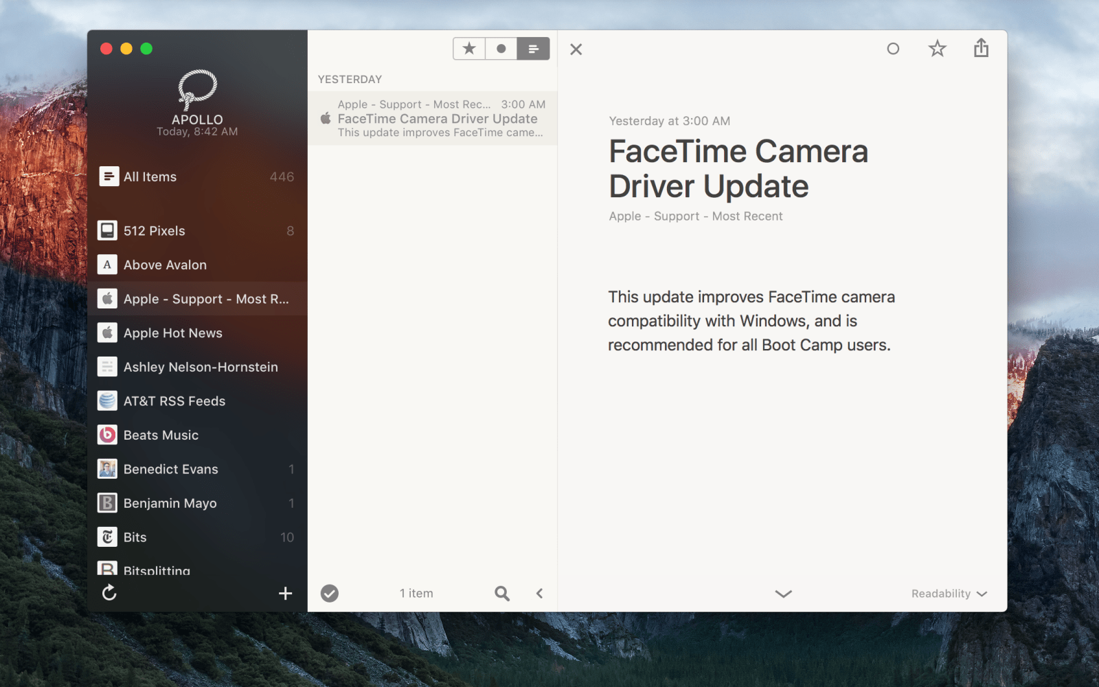Viewport: 1099px width, 687px height.
Task: Select All Items in the sidebar
Action: [150, 177]
